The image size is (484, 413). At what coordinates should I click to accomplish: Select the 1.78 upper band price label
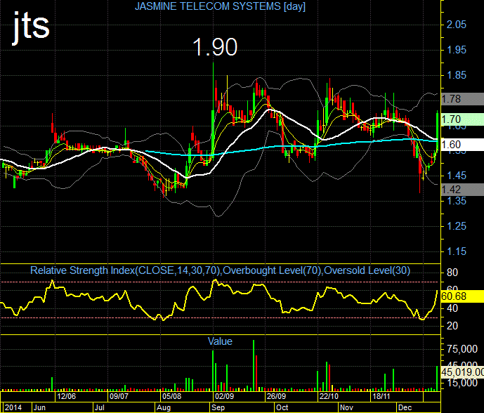tap(462, 99)
